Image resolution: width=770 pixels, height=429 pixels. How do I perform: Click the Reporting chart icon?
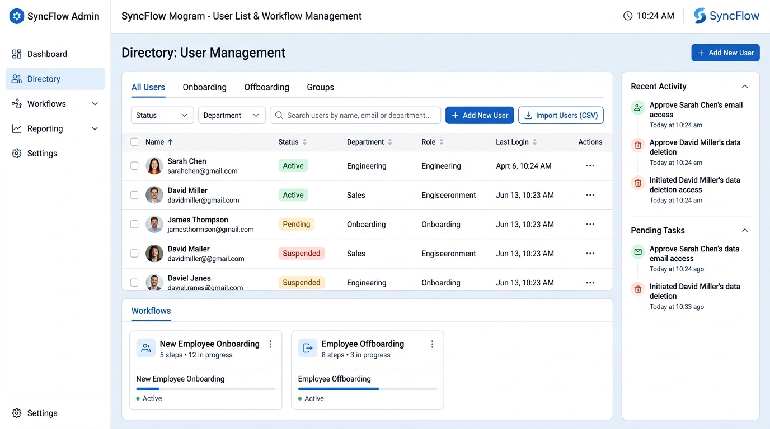tap(17, 128)
